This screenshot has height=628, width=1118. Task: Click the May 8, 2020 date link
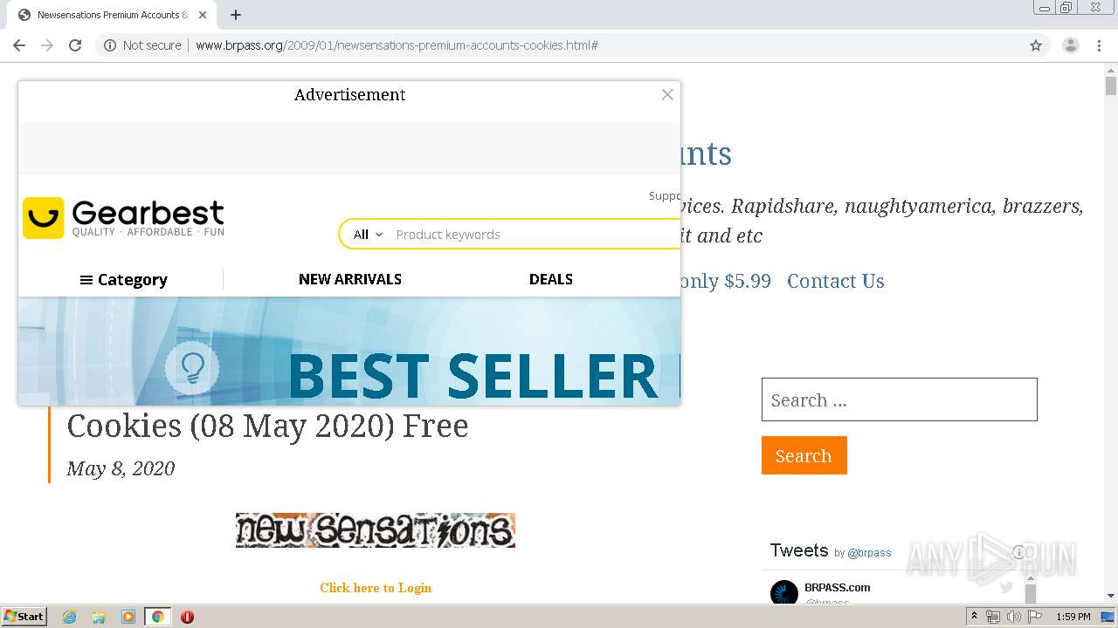[x=121, y=468]
